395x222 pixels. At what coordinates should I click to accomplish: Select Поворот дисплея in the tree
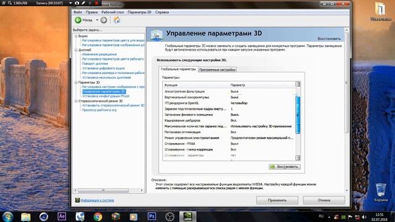point(95,64)
